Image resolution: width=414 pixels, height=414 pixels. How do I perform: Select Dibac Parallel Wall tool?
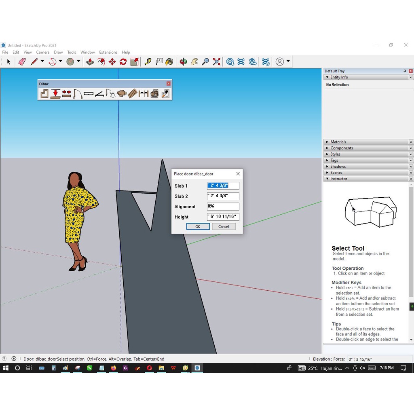click(55, 94)
